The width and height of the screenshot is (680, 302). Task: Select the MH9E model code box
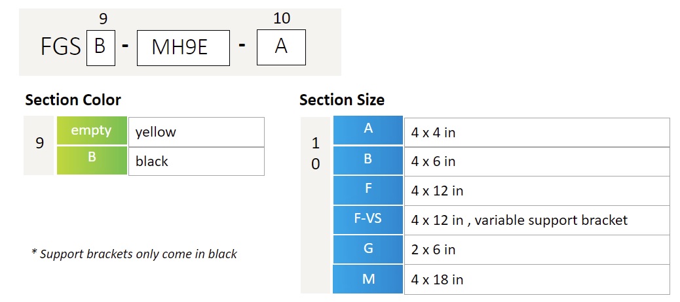pos(183,48)
